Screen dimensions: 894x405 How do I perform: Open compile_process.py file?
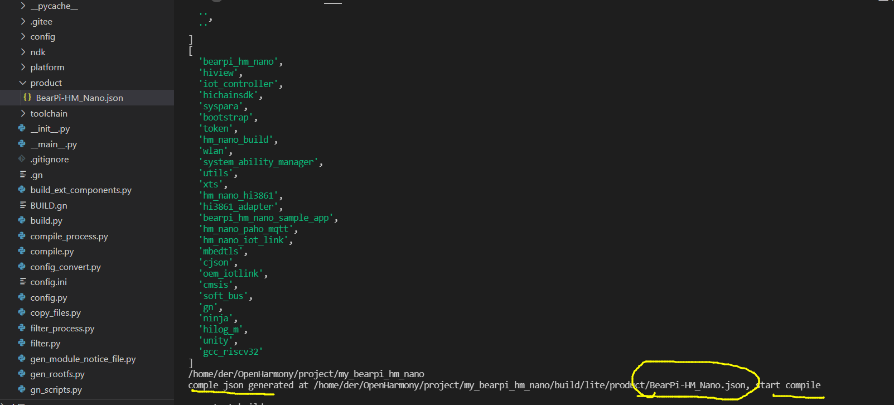click(x=69, y=237)
